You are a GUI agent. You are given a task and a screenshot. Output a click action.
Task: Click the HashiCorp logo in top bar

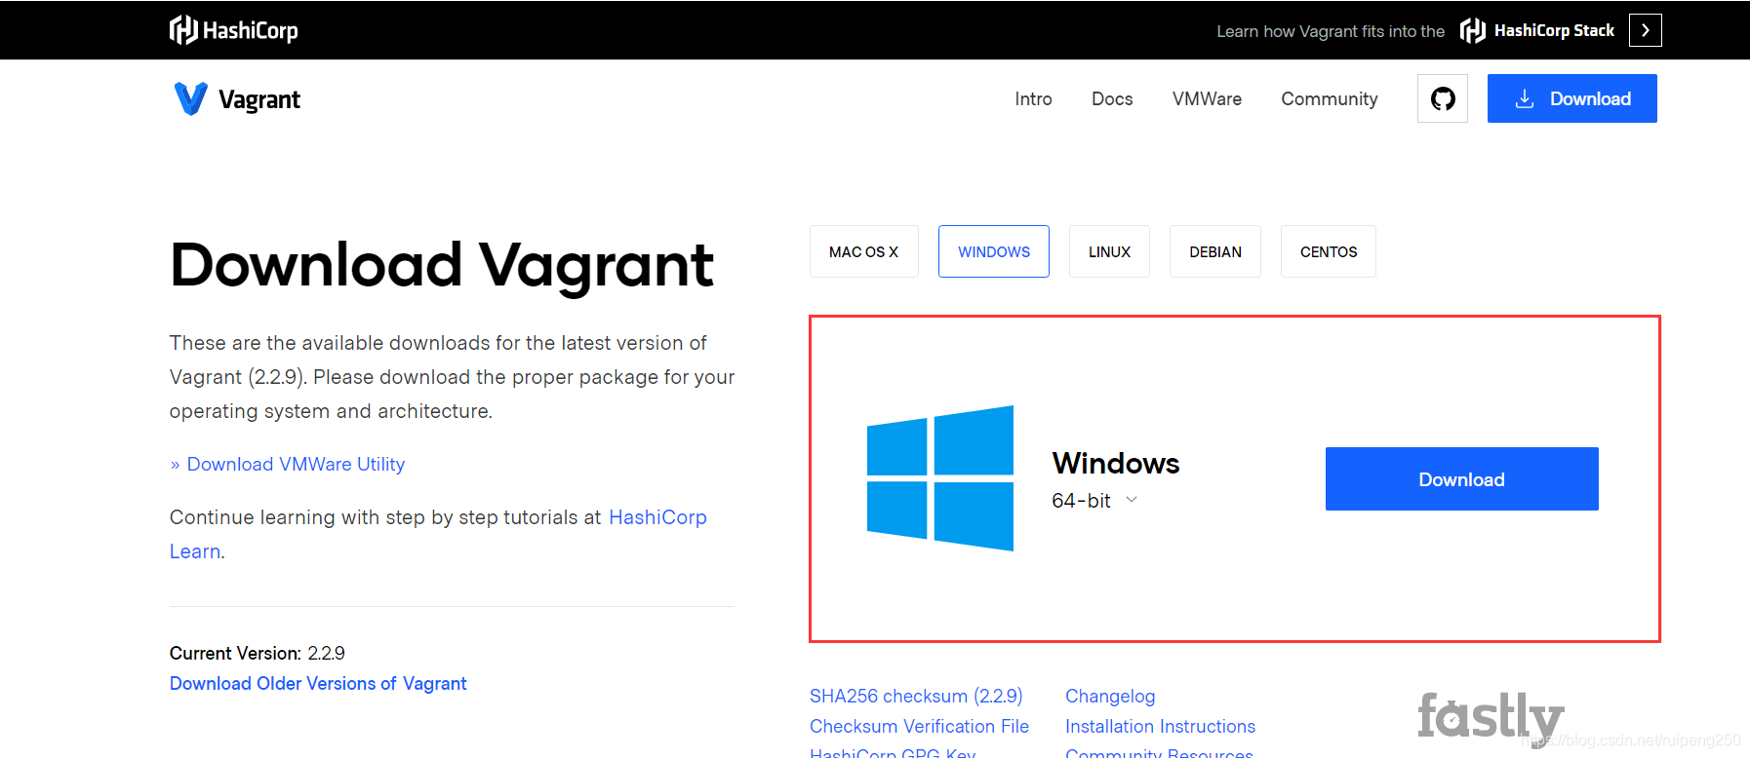(x=234, y=30)
